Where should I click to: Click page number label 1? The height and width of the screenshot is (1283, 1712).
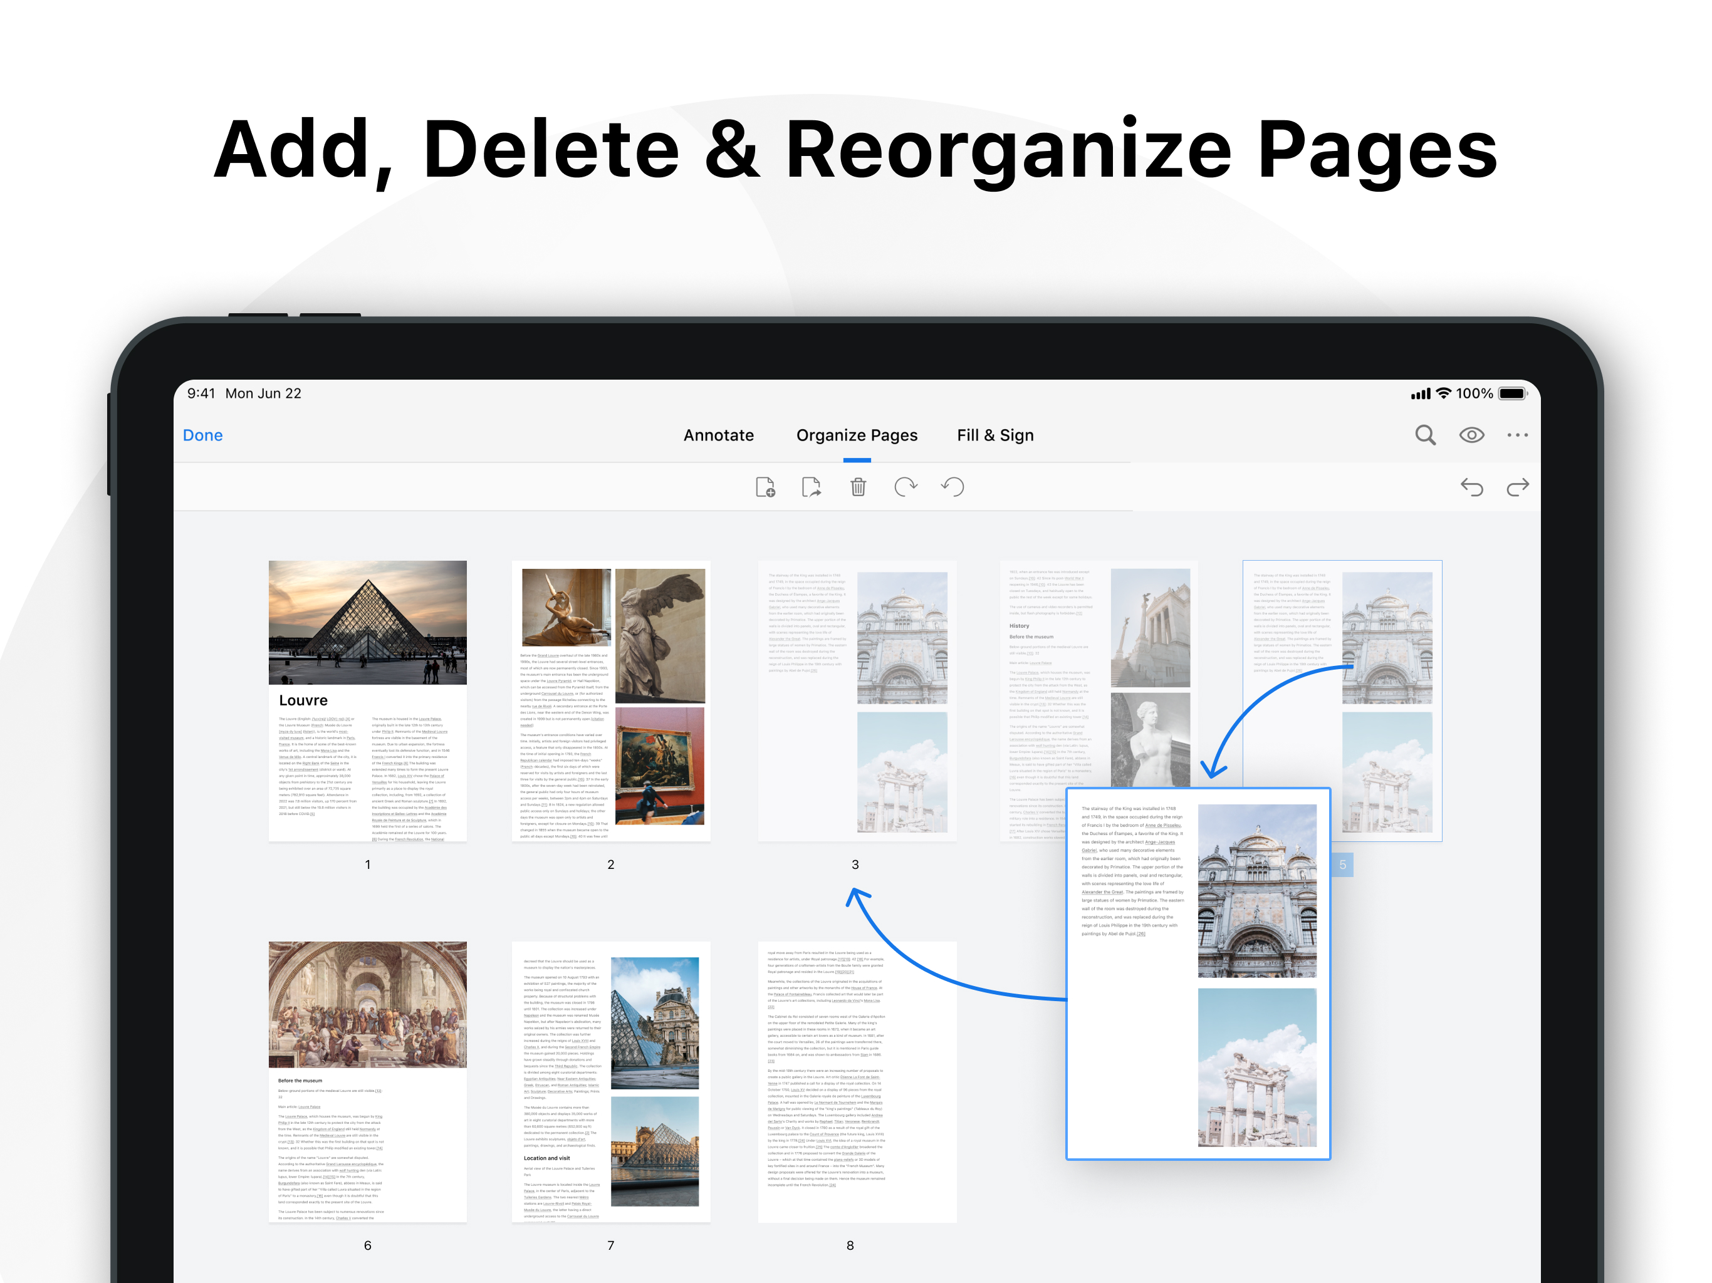[x=368, y=865]
